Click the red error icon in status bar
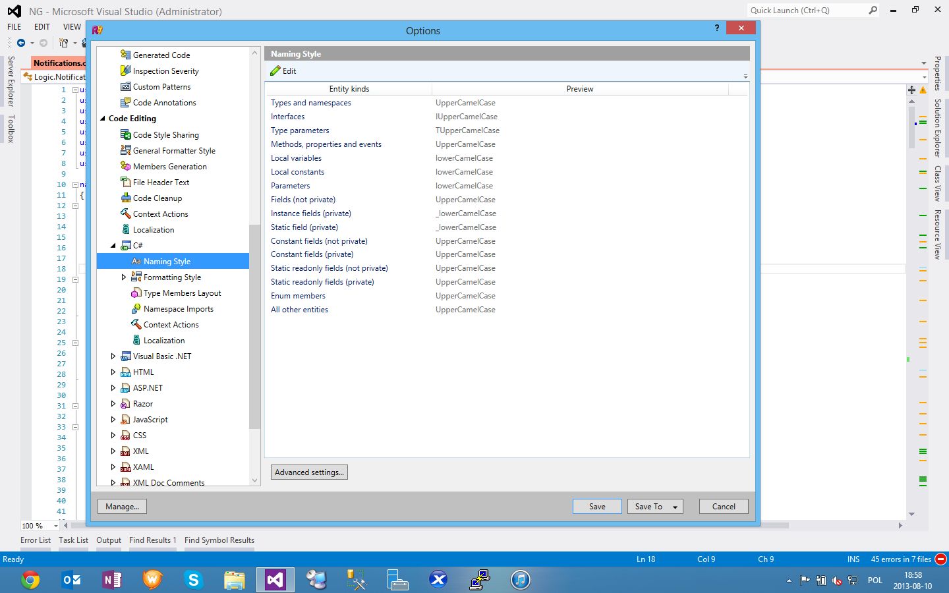Screen dimensions: 949x593 pyautogui.click(x=941, y=559)
